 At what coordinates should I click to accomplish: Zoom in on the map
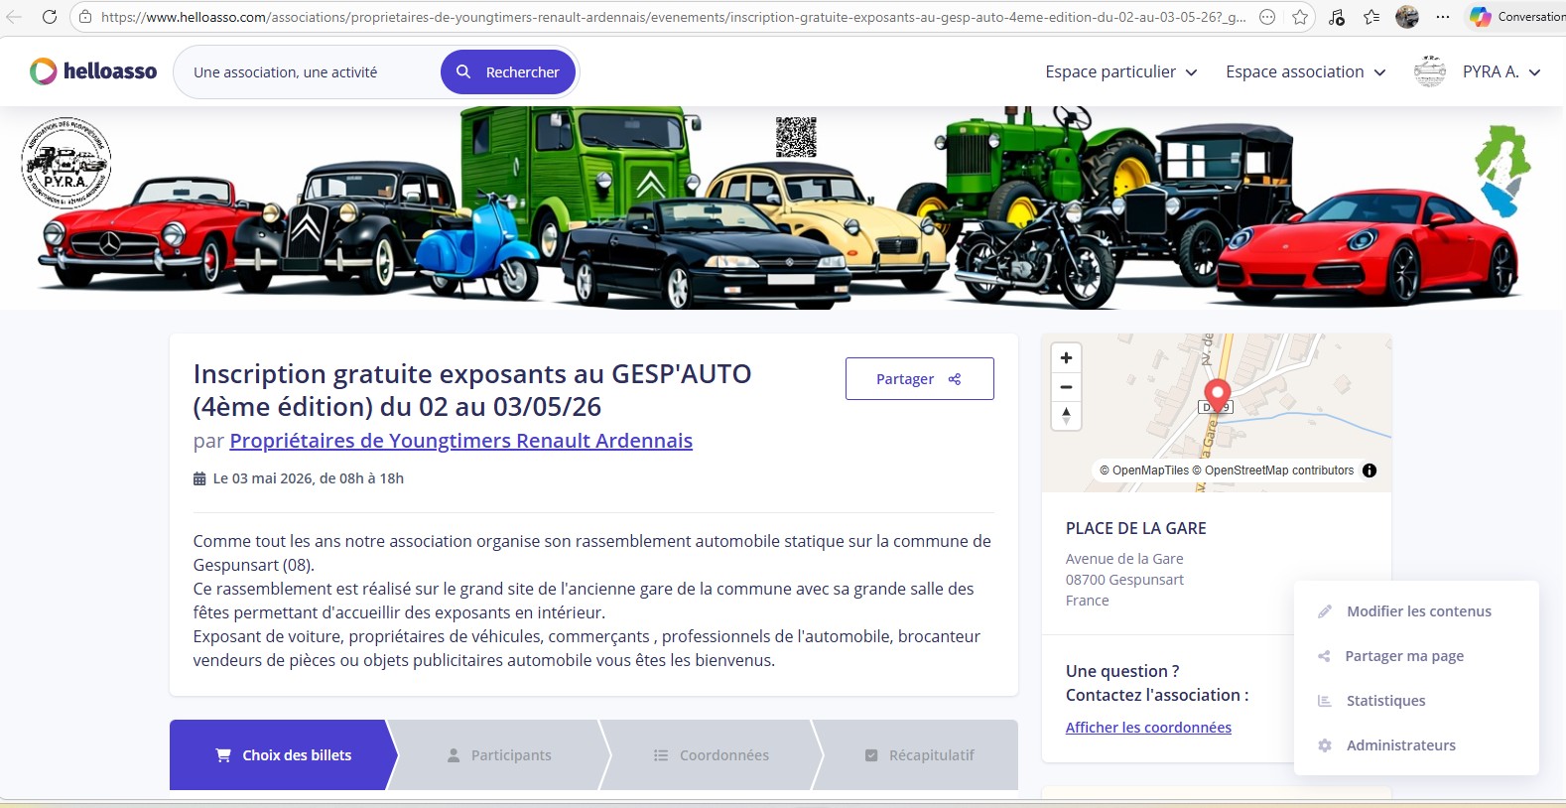1066,358
